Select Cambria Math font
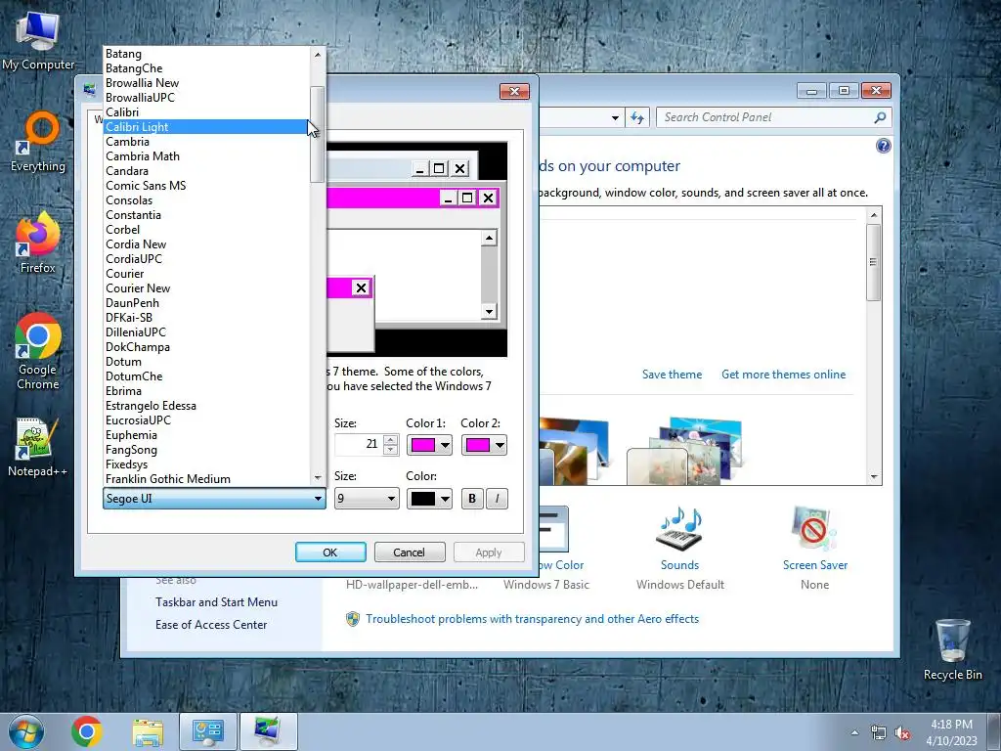1001x751 pixels. [205, 156]
